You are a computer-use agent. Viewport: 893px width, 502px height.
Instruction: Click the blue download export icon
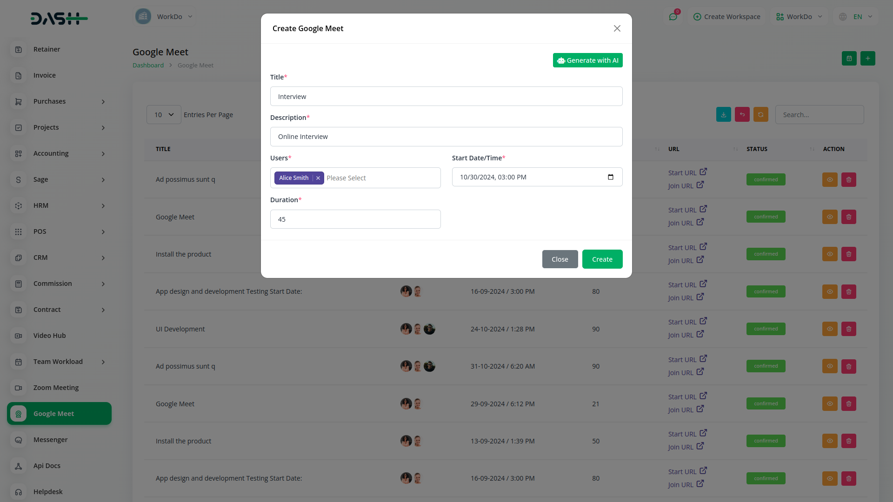pos(723,115)
